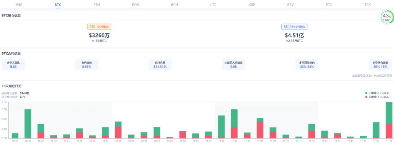Click the OKEx、Huobi data source note
394x145 pixels.
(372, 75)
